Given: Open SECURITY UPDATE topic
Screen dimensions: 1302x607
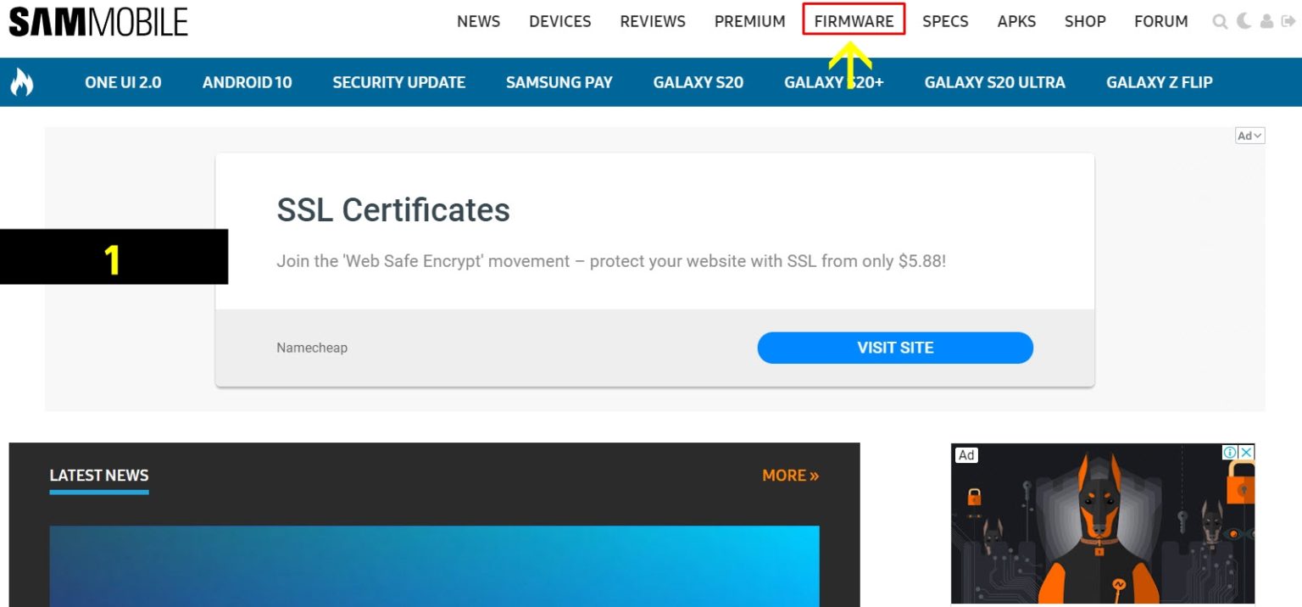Looking at the screenshot, I should coord(399,82).
